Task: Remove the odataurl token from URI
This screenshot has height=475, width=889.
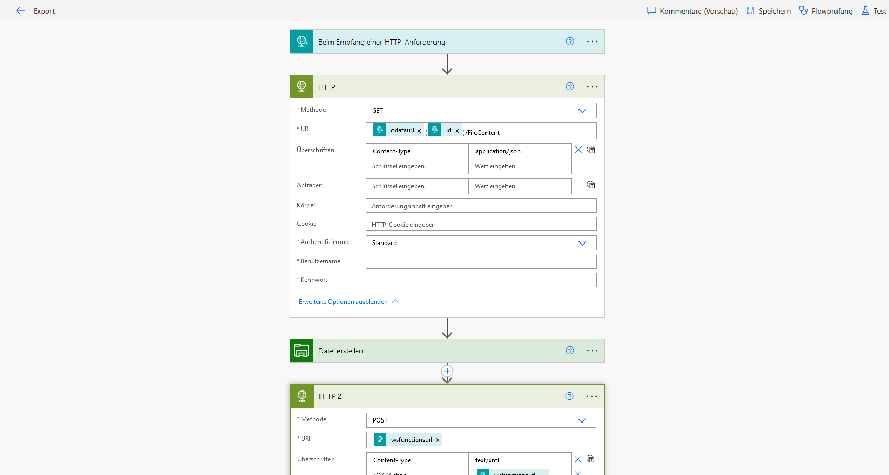Action: (x=419, y=131)
